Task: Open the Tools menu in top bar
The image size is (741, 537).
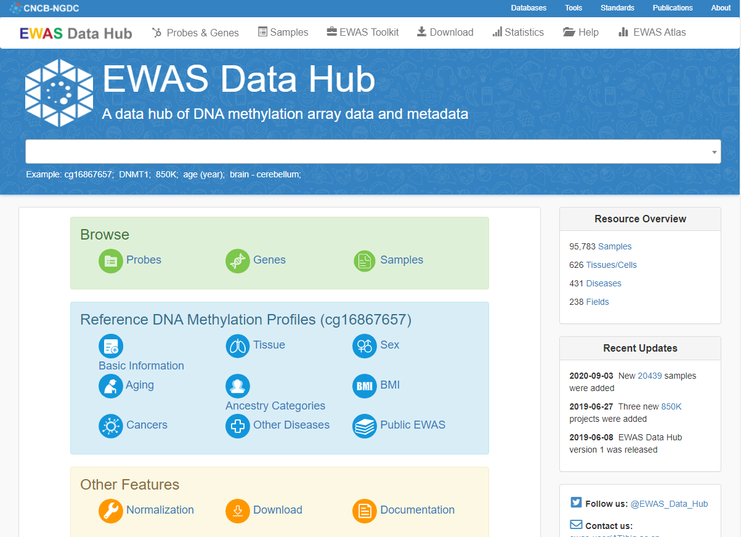Action: 573,8
